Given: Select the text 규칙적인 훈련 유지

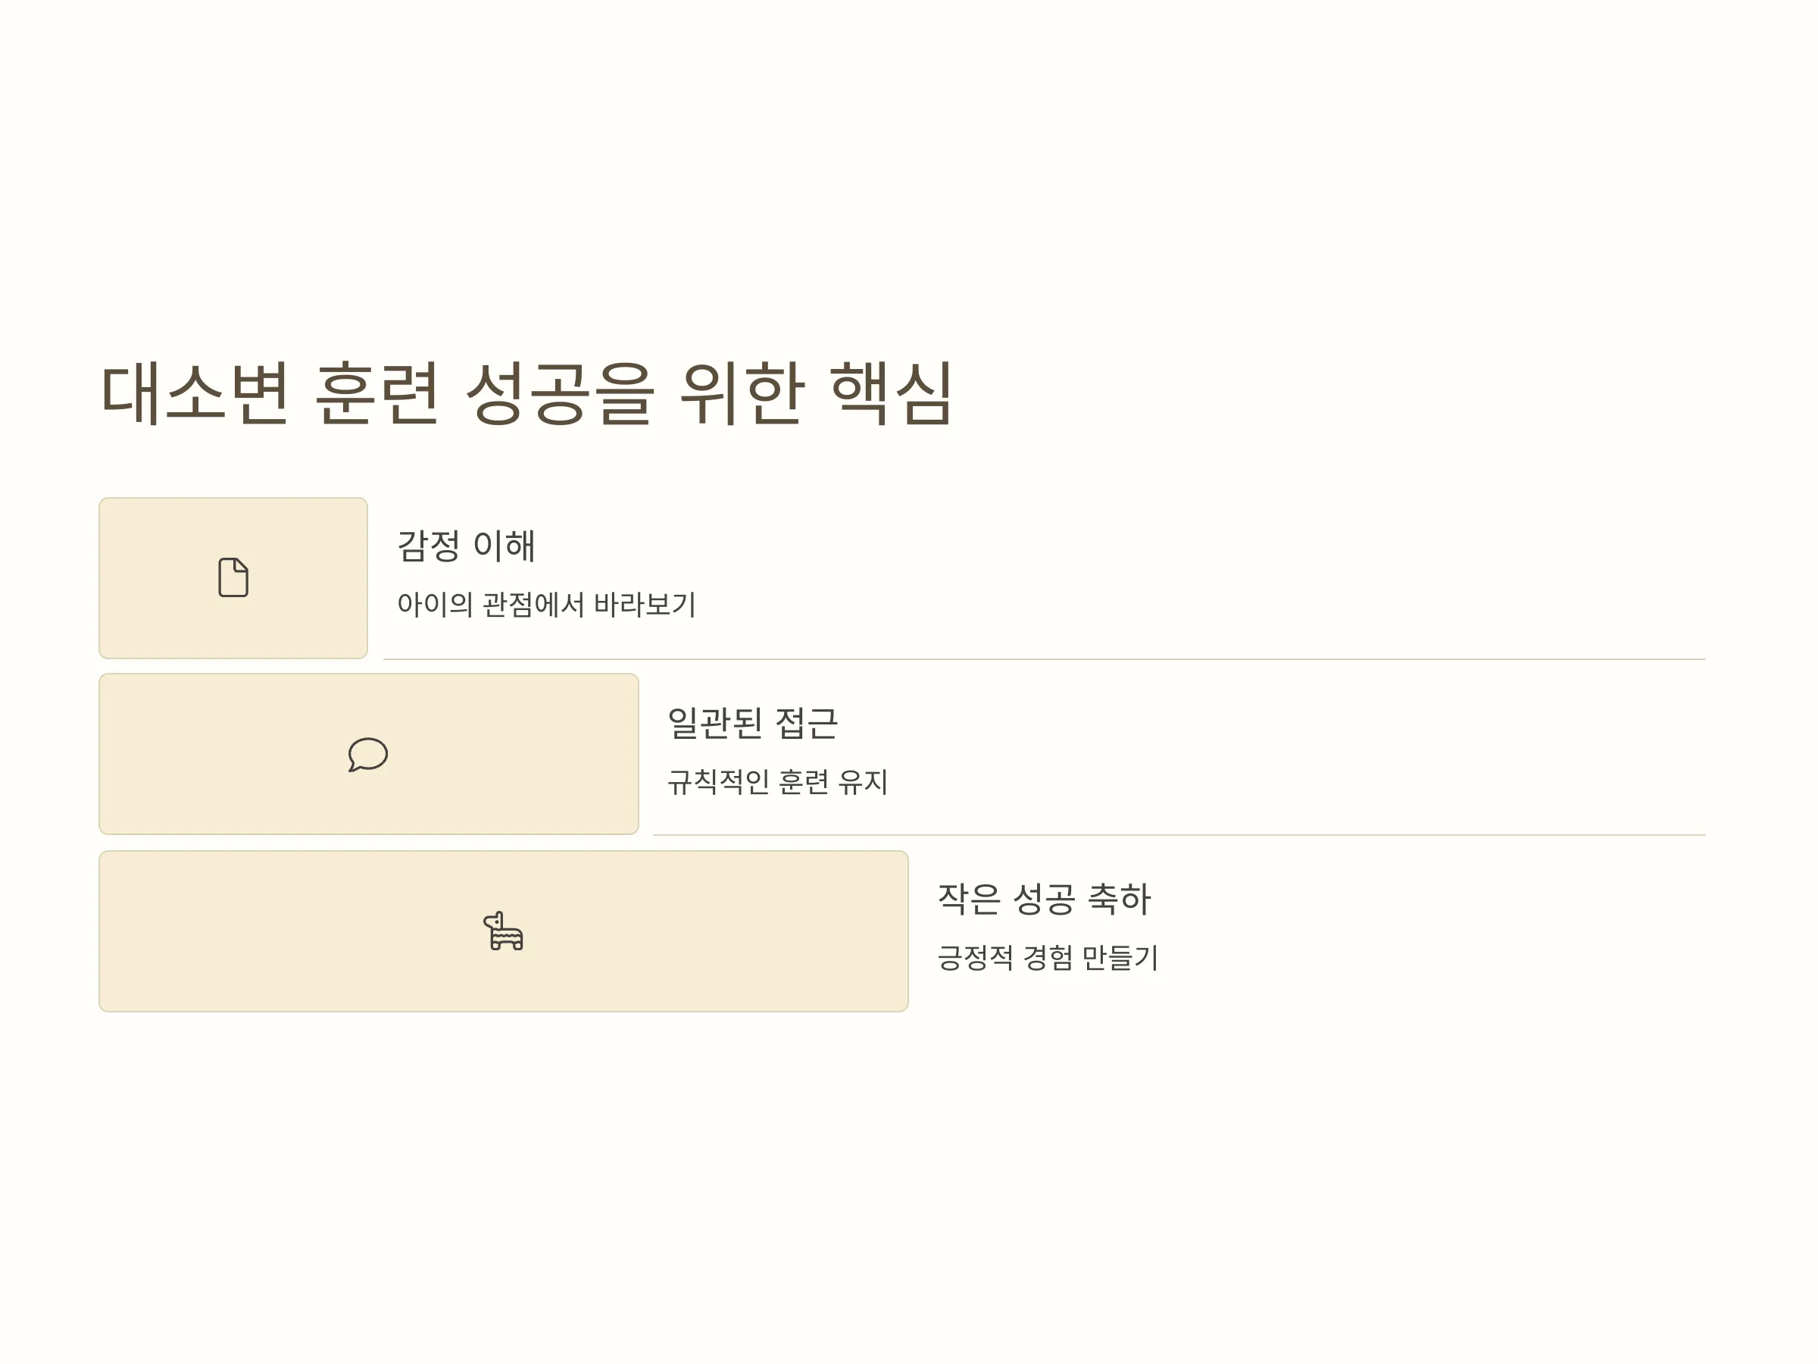Looking at the screenshot, I should pos(777,781).
